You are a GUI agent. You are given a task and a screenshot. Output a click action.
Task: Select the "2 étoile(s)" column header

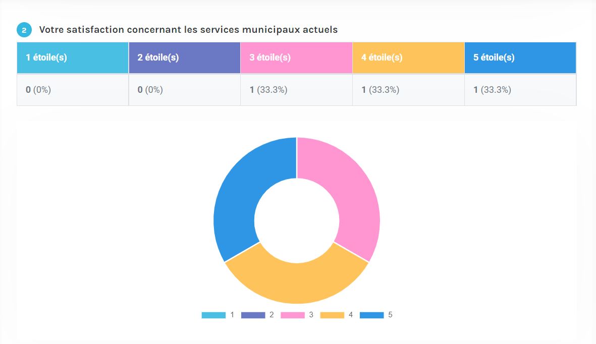point(184,58)
